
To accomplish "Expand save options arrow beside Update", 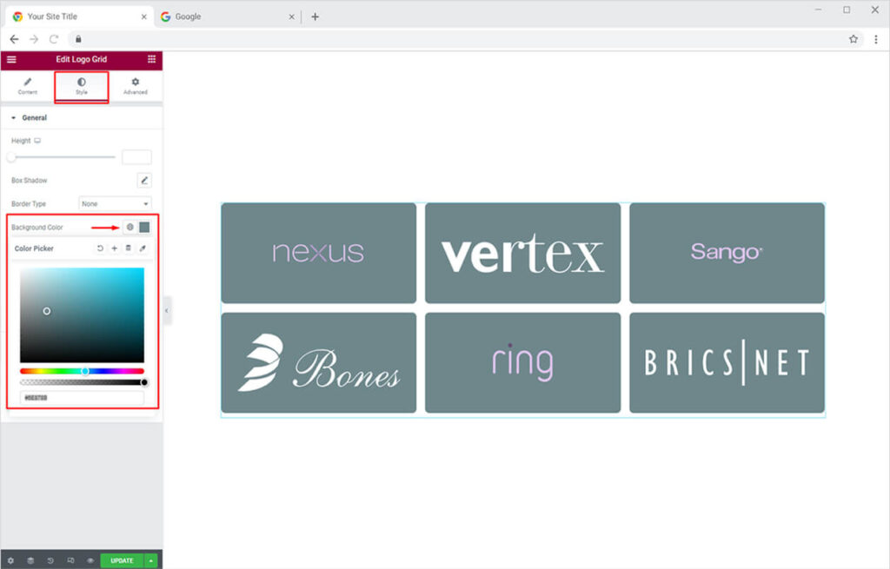I will click(152, 560).
